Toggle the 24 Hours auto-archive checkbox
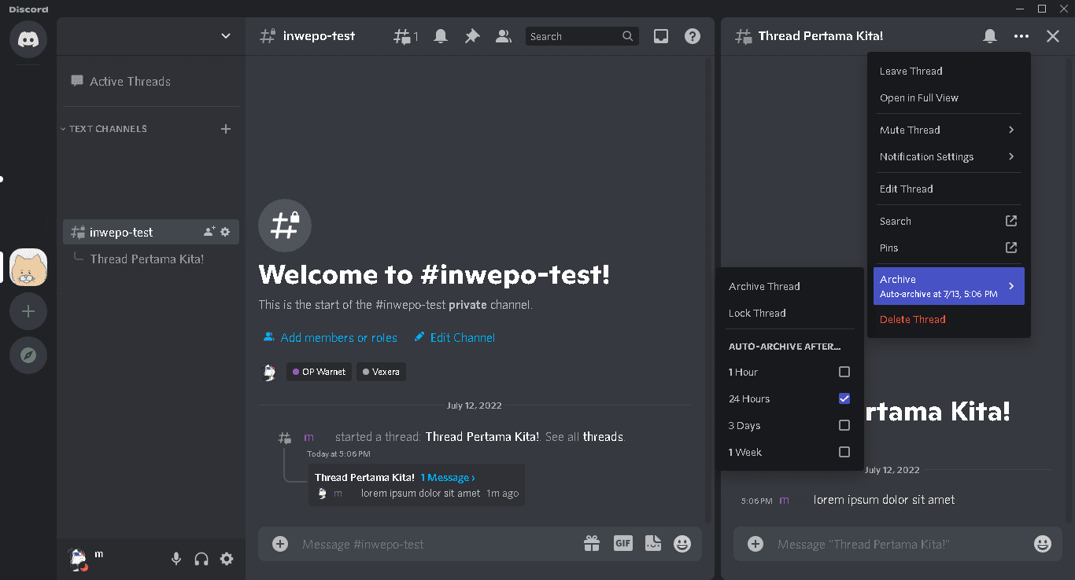1075x580 pixels. (844, 398)
